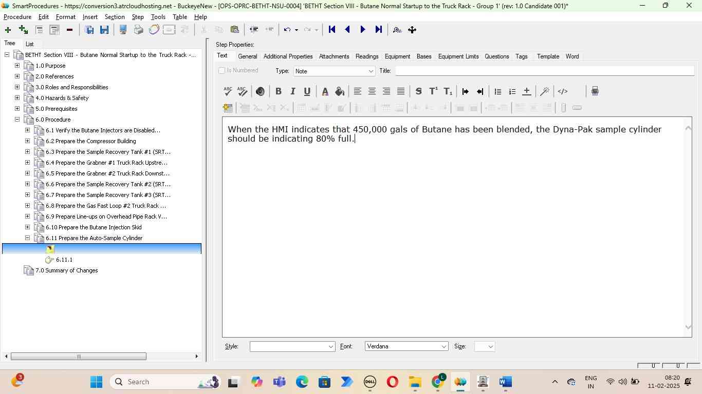Click the spell check ABC icon
Viewport: 702px width, 394px height.
228,91
